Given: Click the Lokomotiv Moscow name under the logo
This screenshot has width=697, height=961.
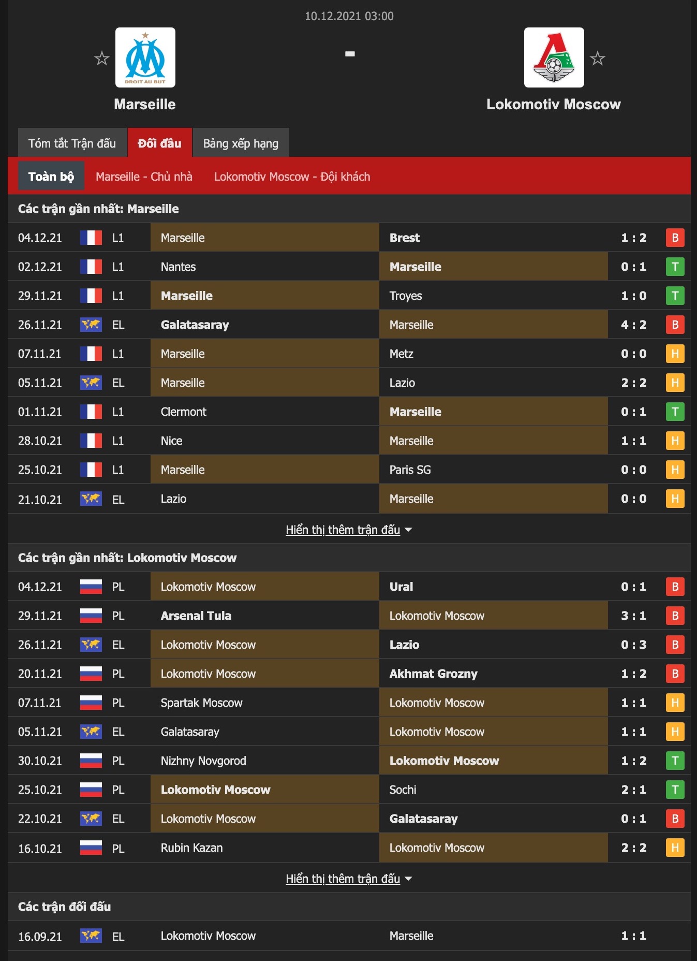Looking at the screenshot, I should (x=554, y=104).
